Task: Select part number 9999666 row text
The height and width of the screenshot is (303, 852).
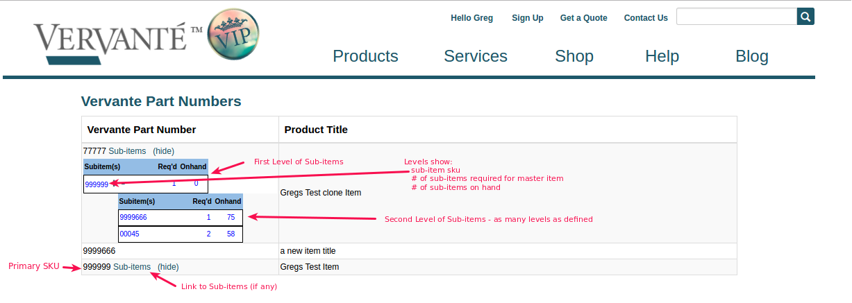Action: 99,251
